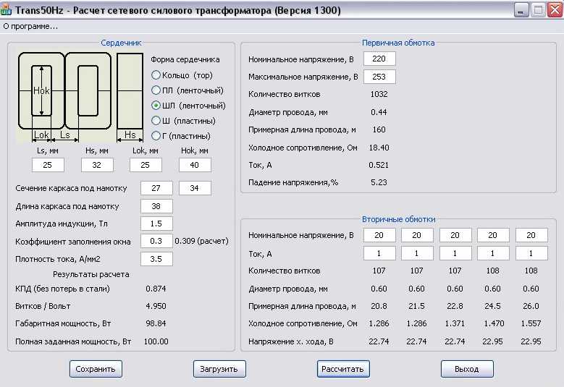Click primary wire diameter value 0.44

(379, 112)
